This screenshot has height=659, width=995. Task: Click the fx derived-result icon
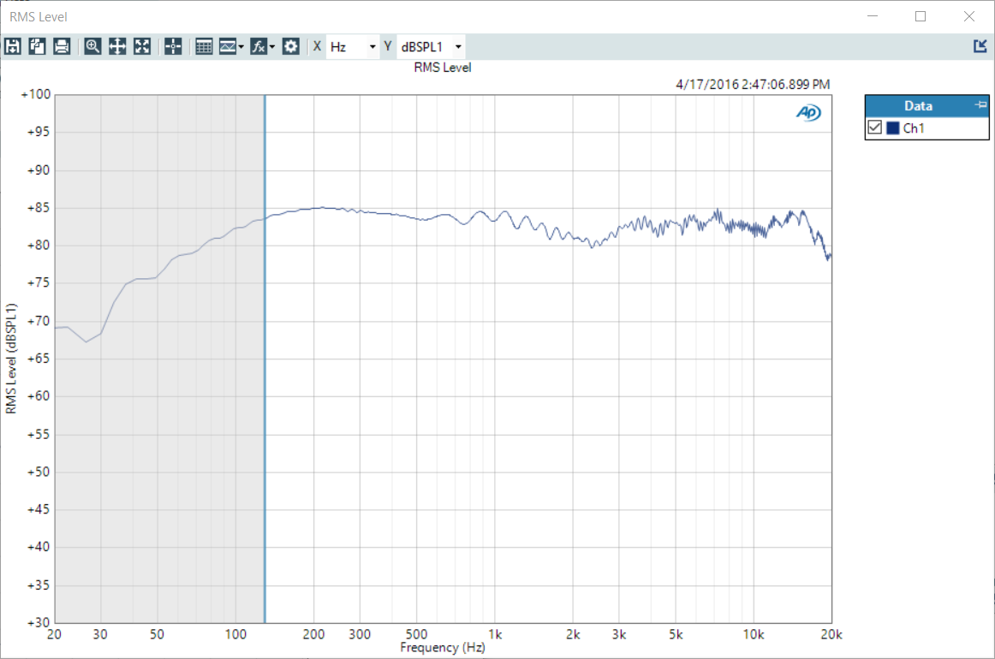[x=259, y=46]
